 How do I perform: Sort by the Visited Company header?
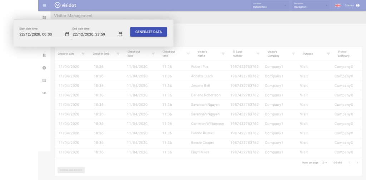pyautogui.click(x=344, y=54)
